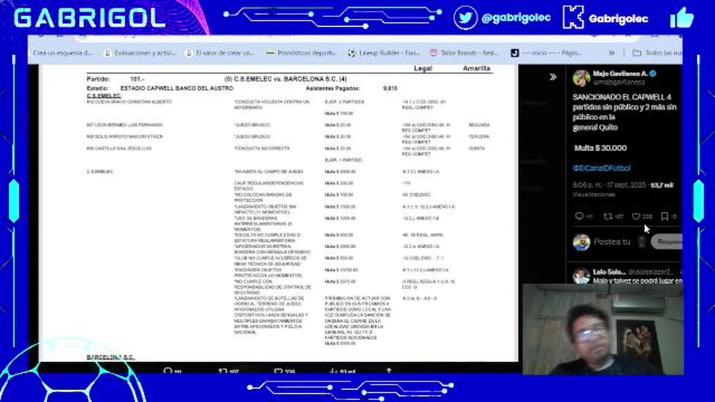Click the 'C.S.EMELEC vs. BARCELONA S.C.' heading text
This screenshot has width=715, height=402.
(x=285, y=79)
